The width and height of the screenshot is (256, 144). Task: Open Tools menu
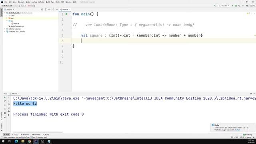(58, 2)
